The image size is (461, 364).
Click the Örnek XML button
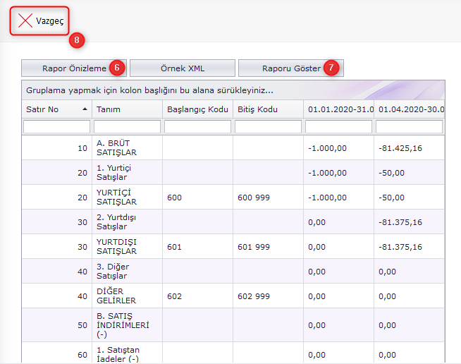click(182, 68)
